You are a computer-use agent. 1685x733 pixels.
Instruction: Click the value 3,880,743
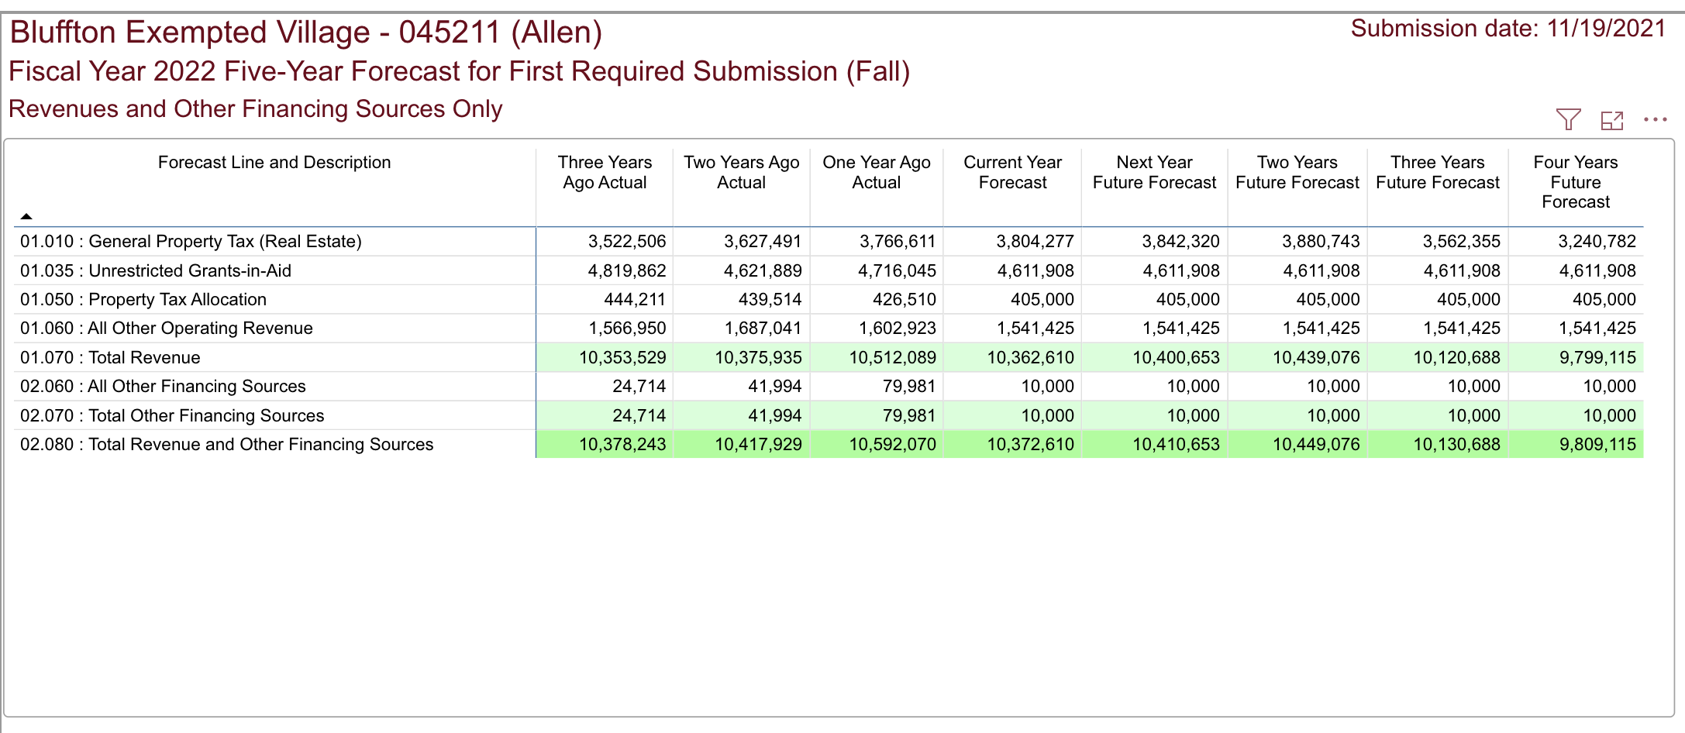point(1321,241)
